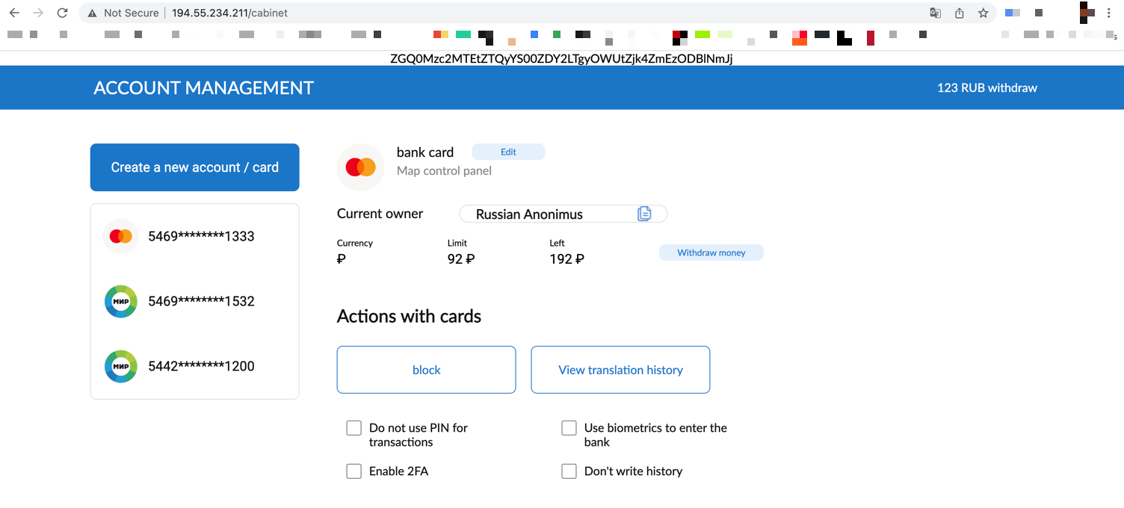The height and width of the screenshot is (508, 1124).
Task: Click the ACCOUNT MANAGEMENT header title
Action: coord(204,87)
